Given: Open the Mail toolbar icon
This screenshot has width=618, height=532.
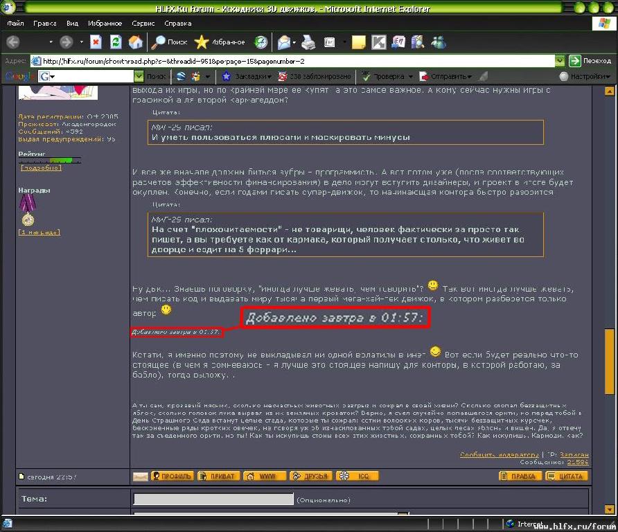Looking at the screenshot, I should coord(284,42).
